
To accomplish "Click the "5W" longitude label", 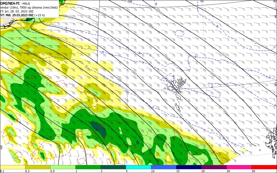I will [202, 1].
